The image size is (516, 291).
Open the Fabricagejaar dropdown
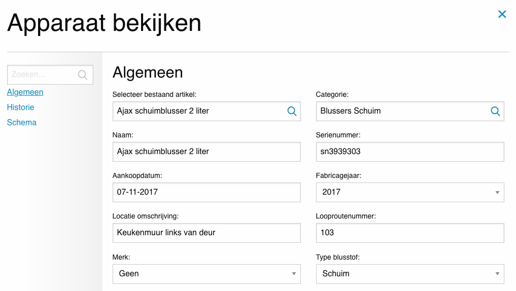point(409,192)
